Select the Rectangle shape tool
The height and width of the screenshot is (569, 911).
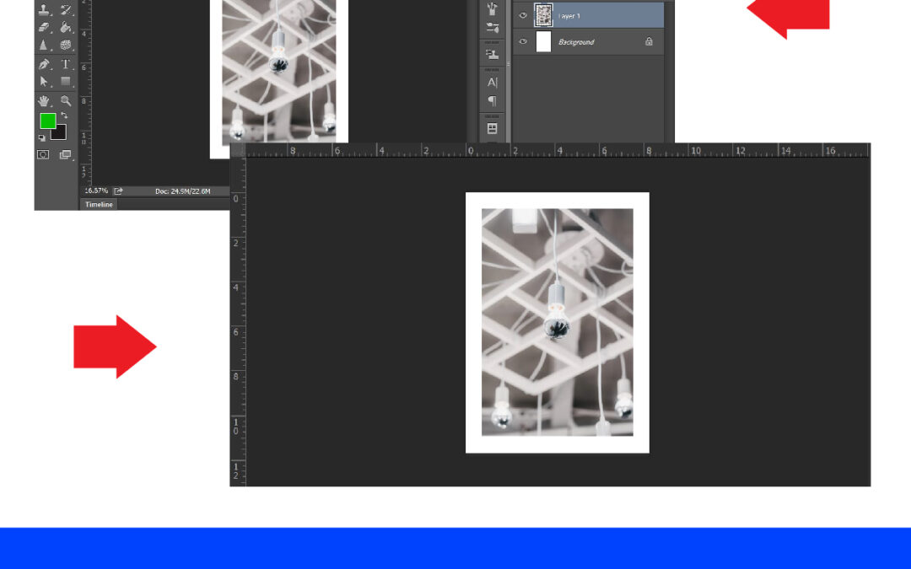pos(66,82)
